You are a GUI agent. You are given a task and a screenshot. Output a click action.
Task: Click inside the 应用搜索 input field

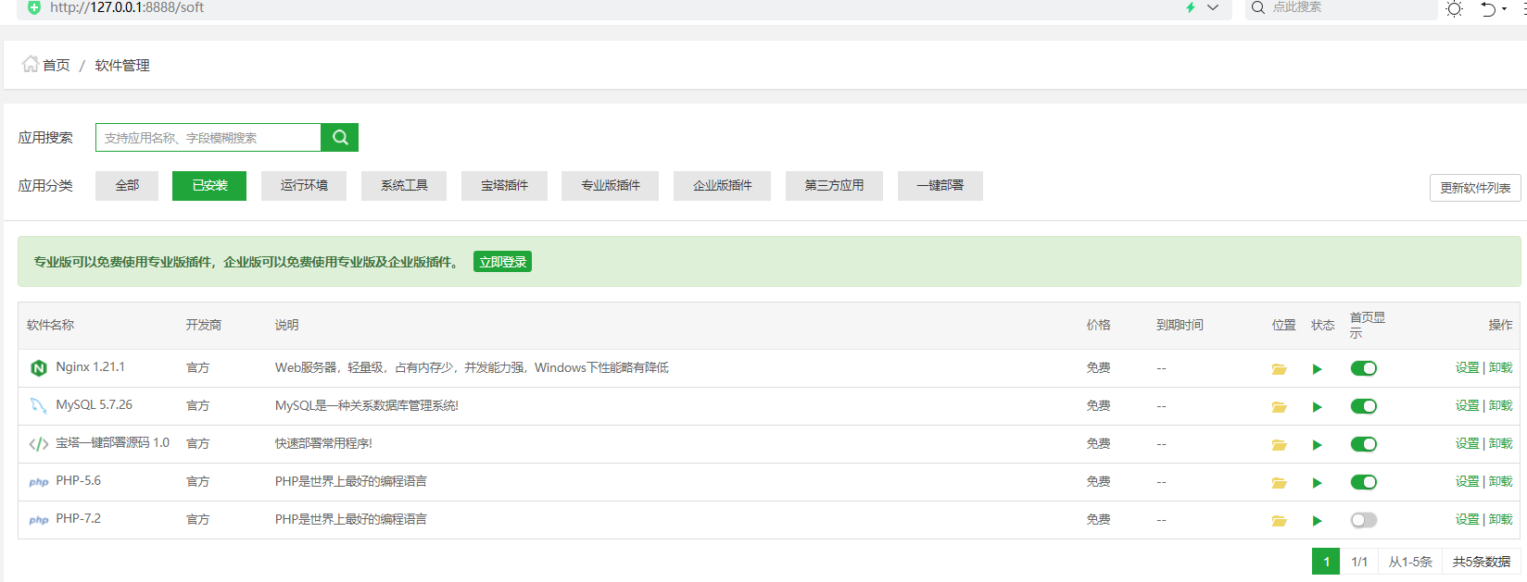point(208,137)
